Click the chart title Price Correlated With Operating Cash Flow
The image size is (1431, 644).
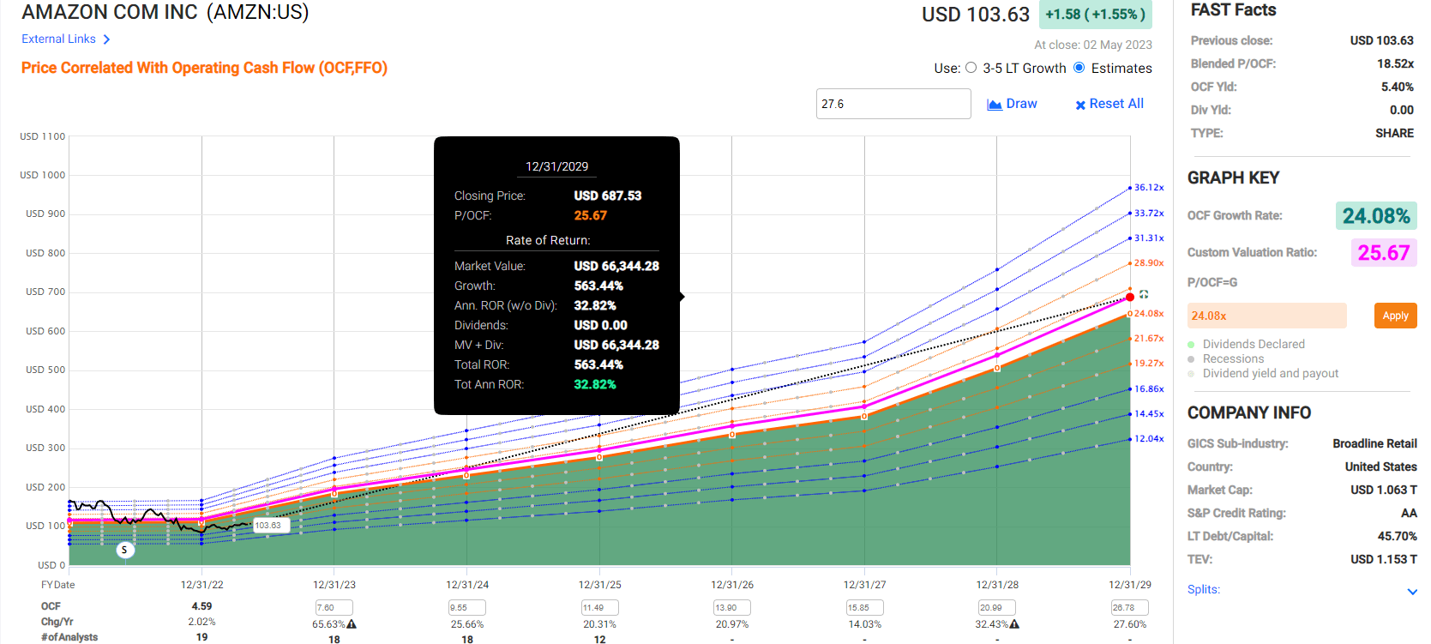tap(204, 68)
